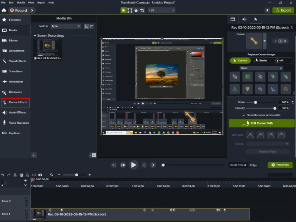Image resolution: width=296 pixels, height=222 pixels.
Task: Click the Opacity slider handle
Action: (275, 108)
